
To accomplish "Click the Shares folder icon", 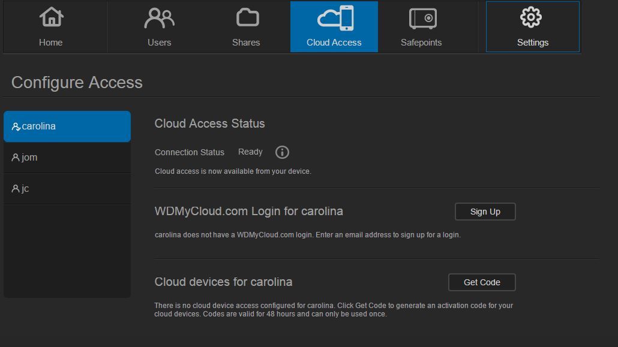I will point(247,17).
